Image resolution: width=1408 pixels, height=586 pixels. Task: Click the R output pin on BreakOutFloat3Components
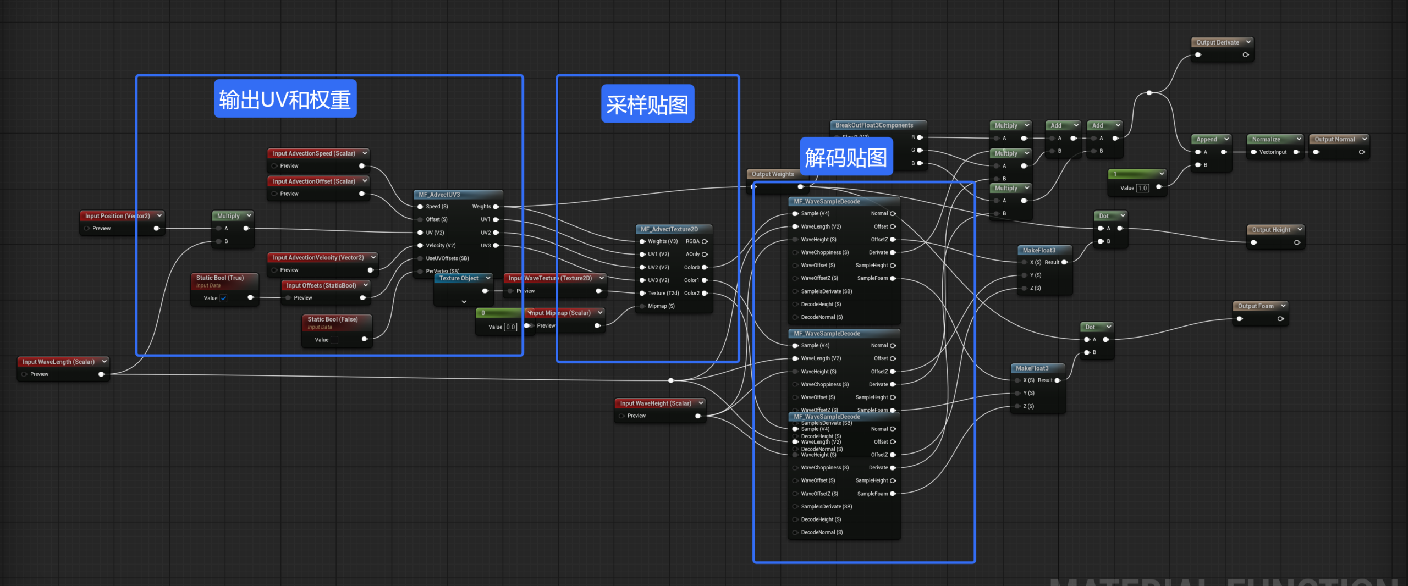tap(919, 137)
